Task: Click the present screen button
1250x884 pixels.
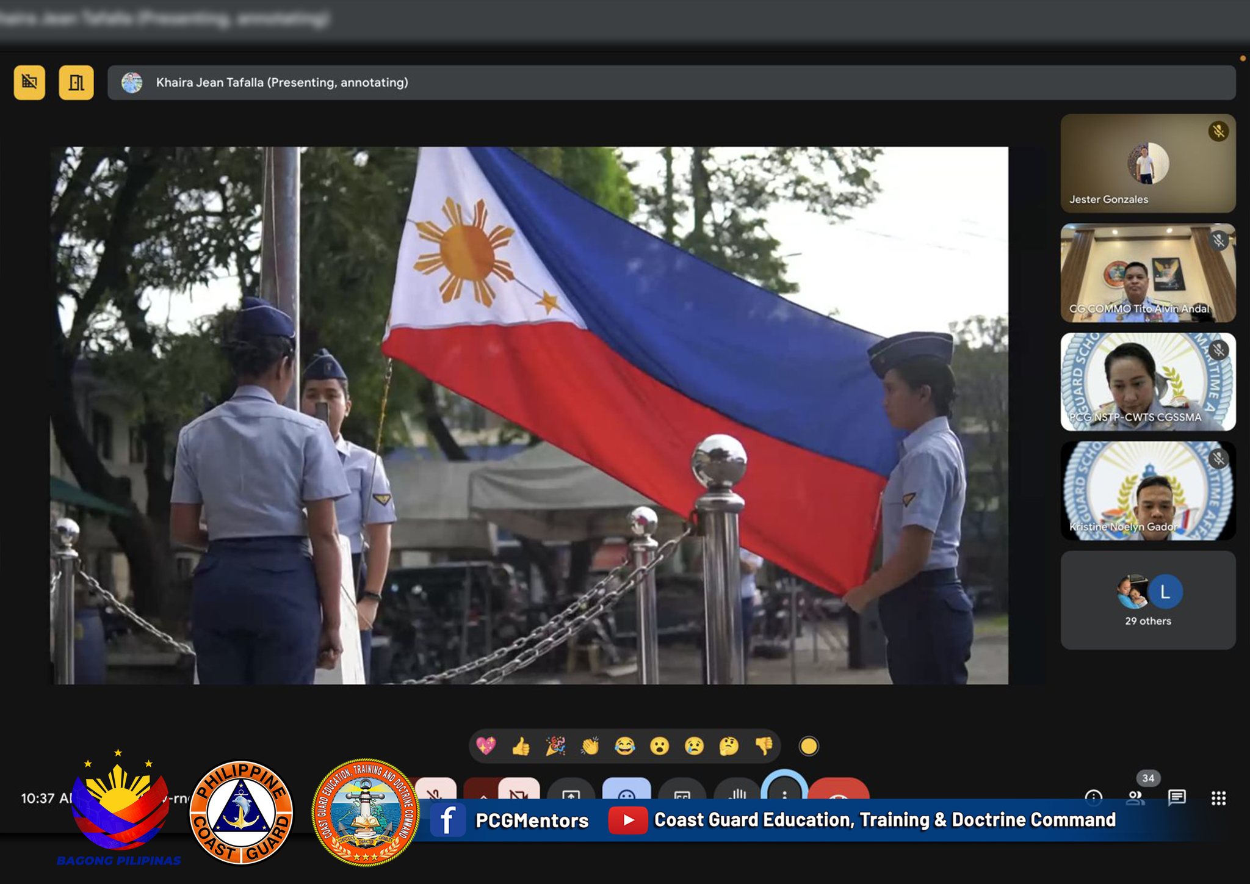Action: click(571, 789)
